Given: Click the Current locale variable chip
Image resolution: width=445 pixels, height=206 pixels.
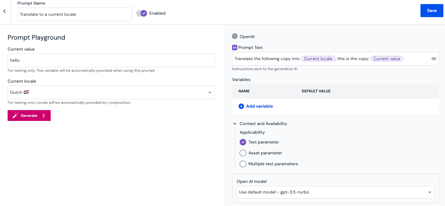Looking at the screenshot, I should 318,59.
